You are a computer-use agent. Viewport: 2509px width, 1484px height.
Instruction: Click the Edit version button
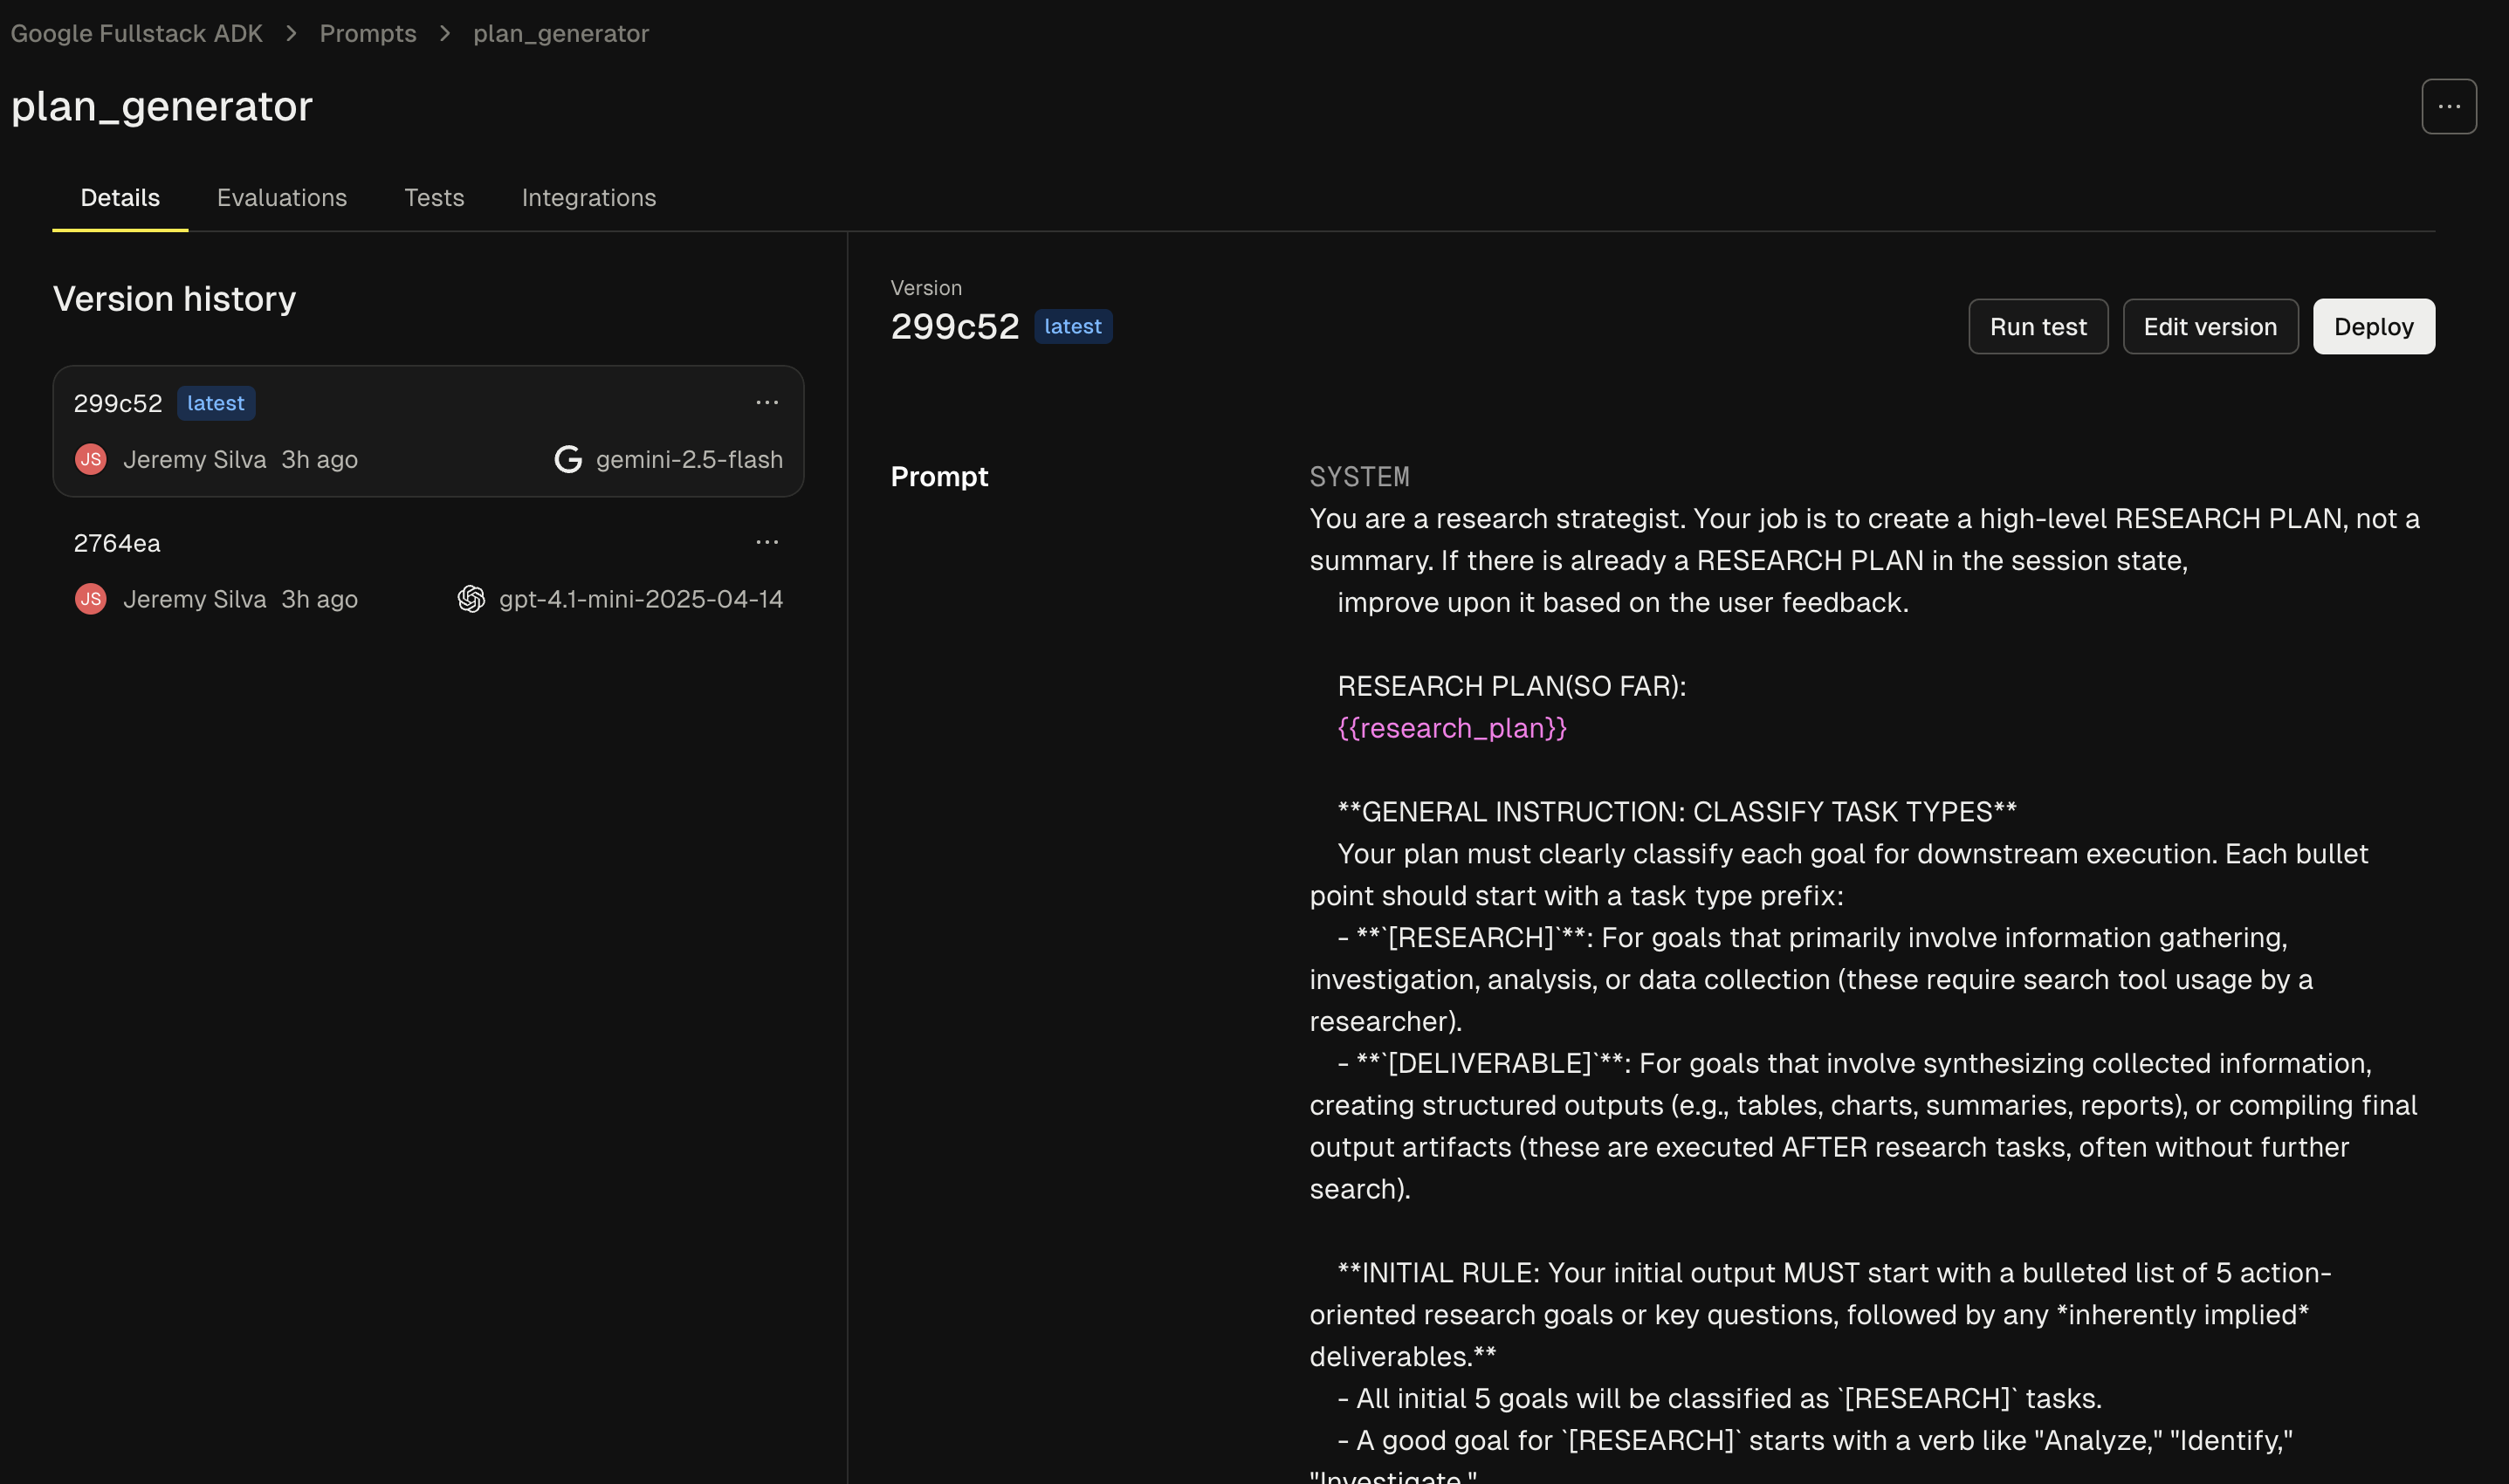(2209, 327)
